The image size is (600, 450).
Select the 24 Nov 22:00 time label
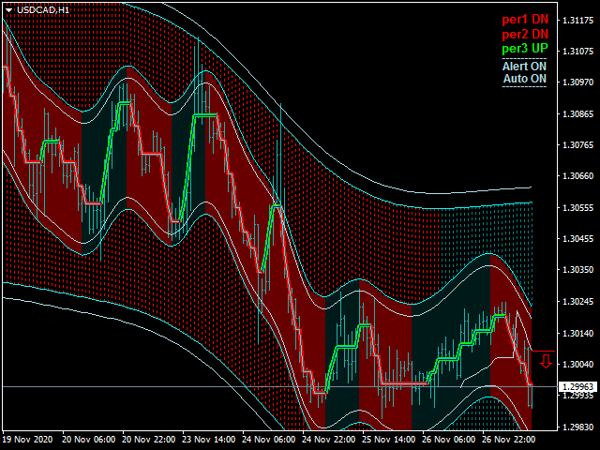click(328, 440)
